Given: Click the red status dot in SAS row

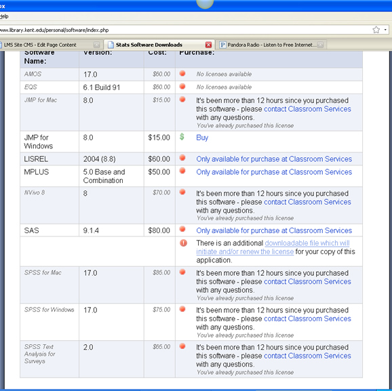Looking at the screenshot, I should coord(182,229).
